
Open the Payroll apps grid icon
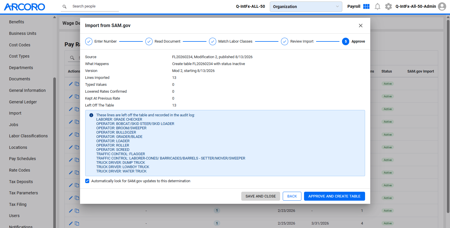pos(366,6)
